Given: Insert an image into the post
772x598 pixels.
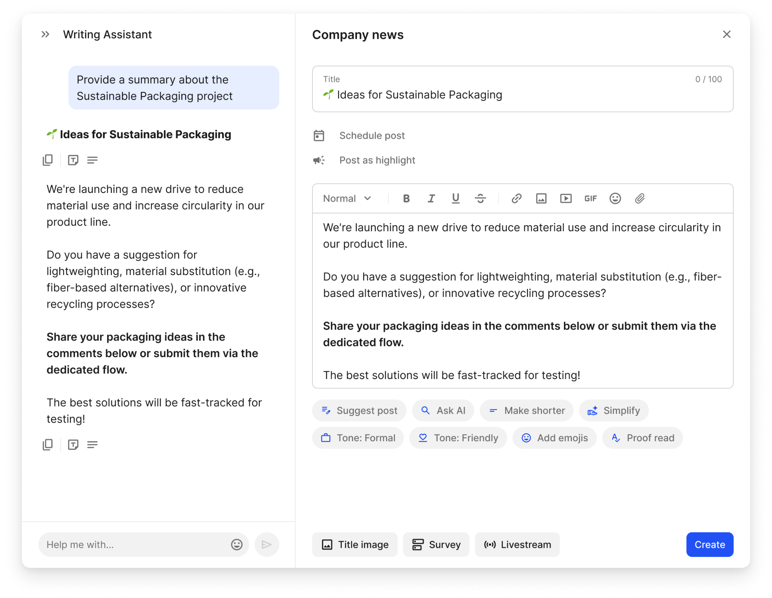Looking at the screenshot, I should tap(541, 198).
